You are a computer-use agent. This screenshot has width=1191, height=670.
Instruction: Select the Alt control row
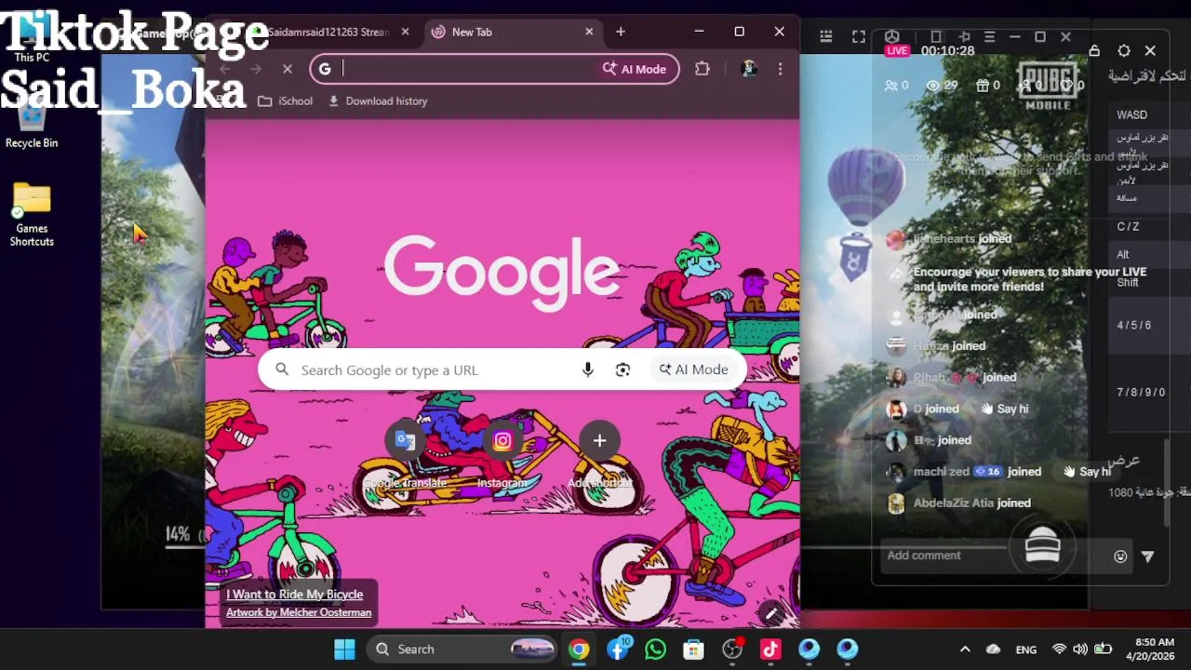click(1149, 254)
